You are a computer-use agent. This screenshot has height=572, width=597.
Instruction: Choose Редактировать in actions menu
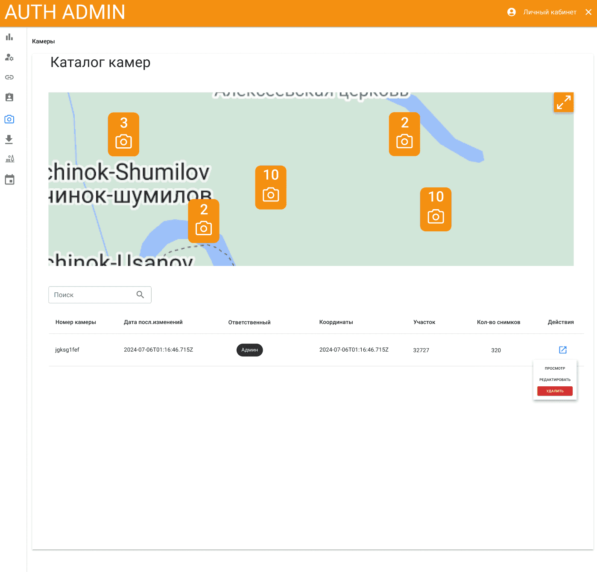coord(555,379)
